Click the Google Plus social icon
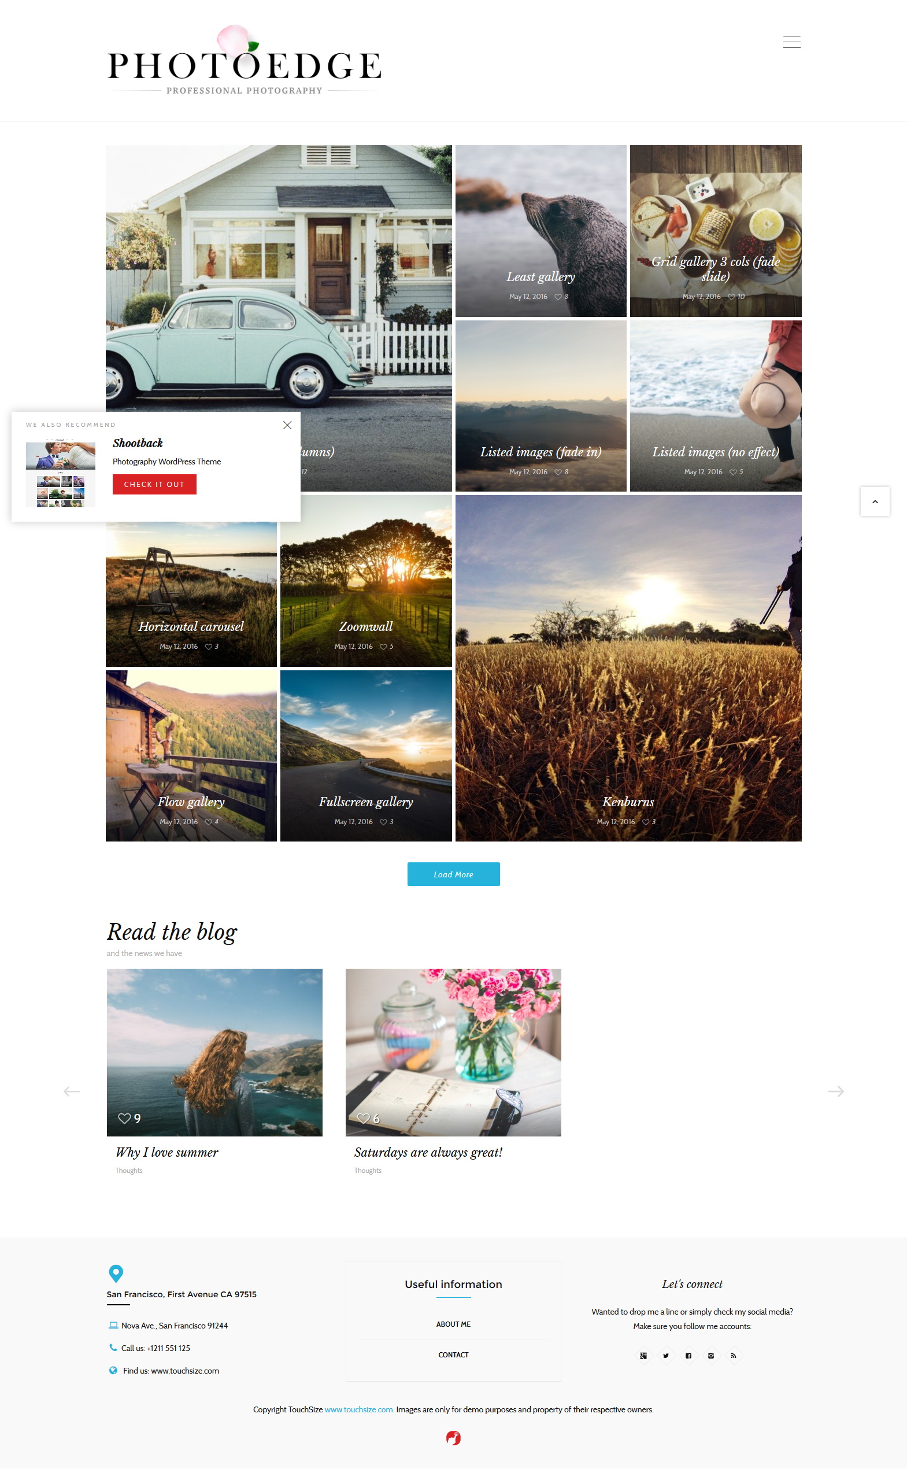The width and height of the screenshot is (907, 1480). click(643, 1355)
